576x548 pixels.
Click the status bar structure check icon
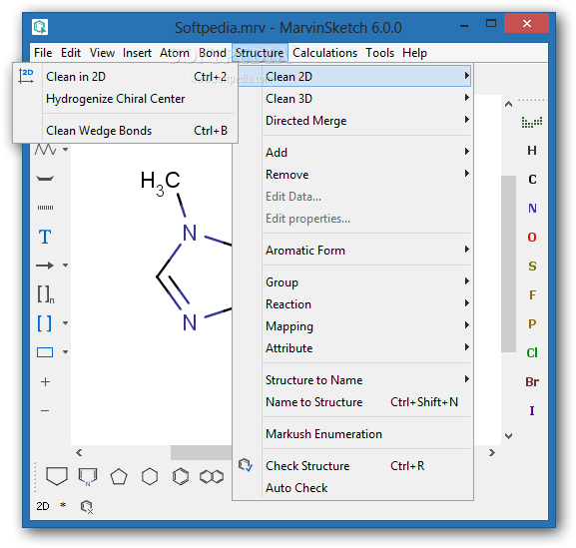coord(87,507)
